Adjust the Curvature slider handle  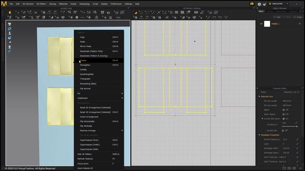point(297,126)
